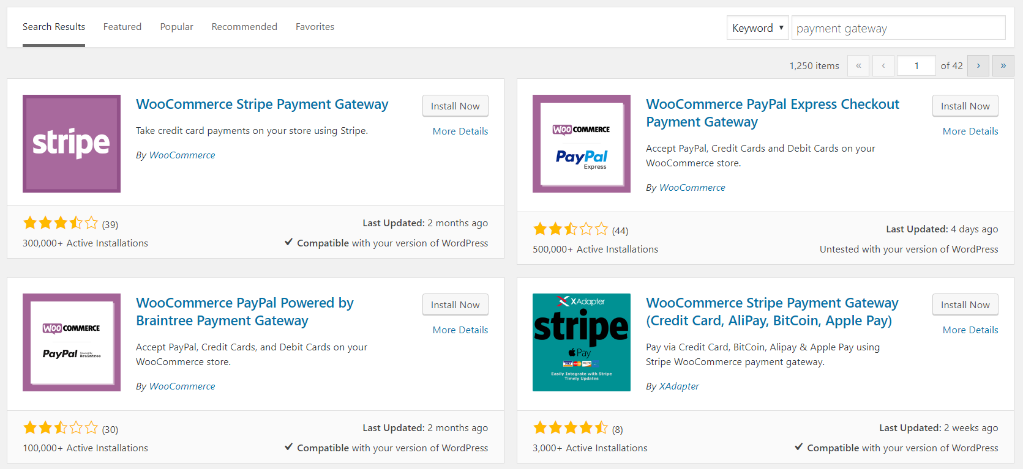Open the Favorites tab
Image resolution: width=1023 pixels, height=469 pixels.
pyautogui.click(x=315, y=27)
